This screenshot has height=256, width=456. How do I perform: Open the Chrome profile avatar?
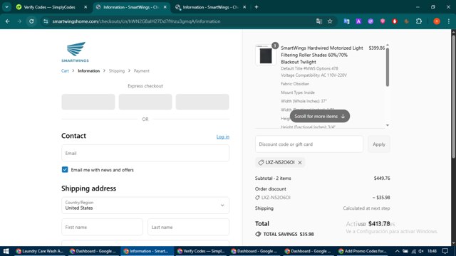(437, 21)
